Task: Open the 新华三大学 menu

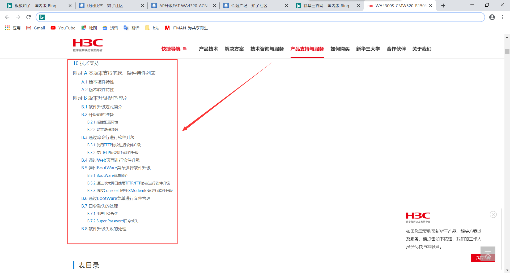Action: point(368,49)
